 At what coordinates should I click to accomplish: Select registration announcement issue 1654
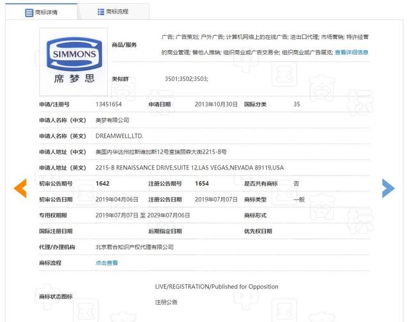tap(202, 184)
